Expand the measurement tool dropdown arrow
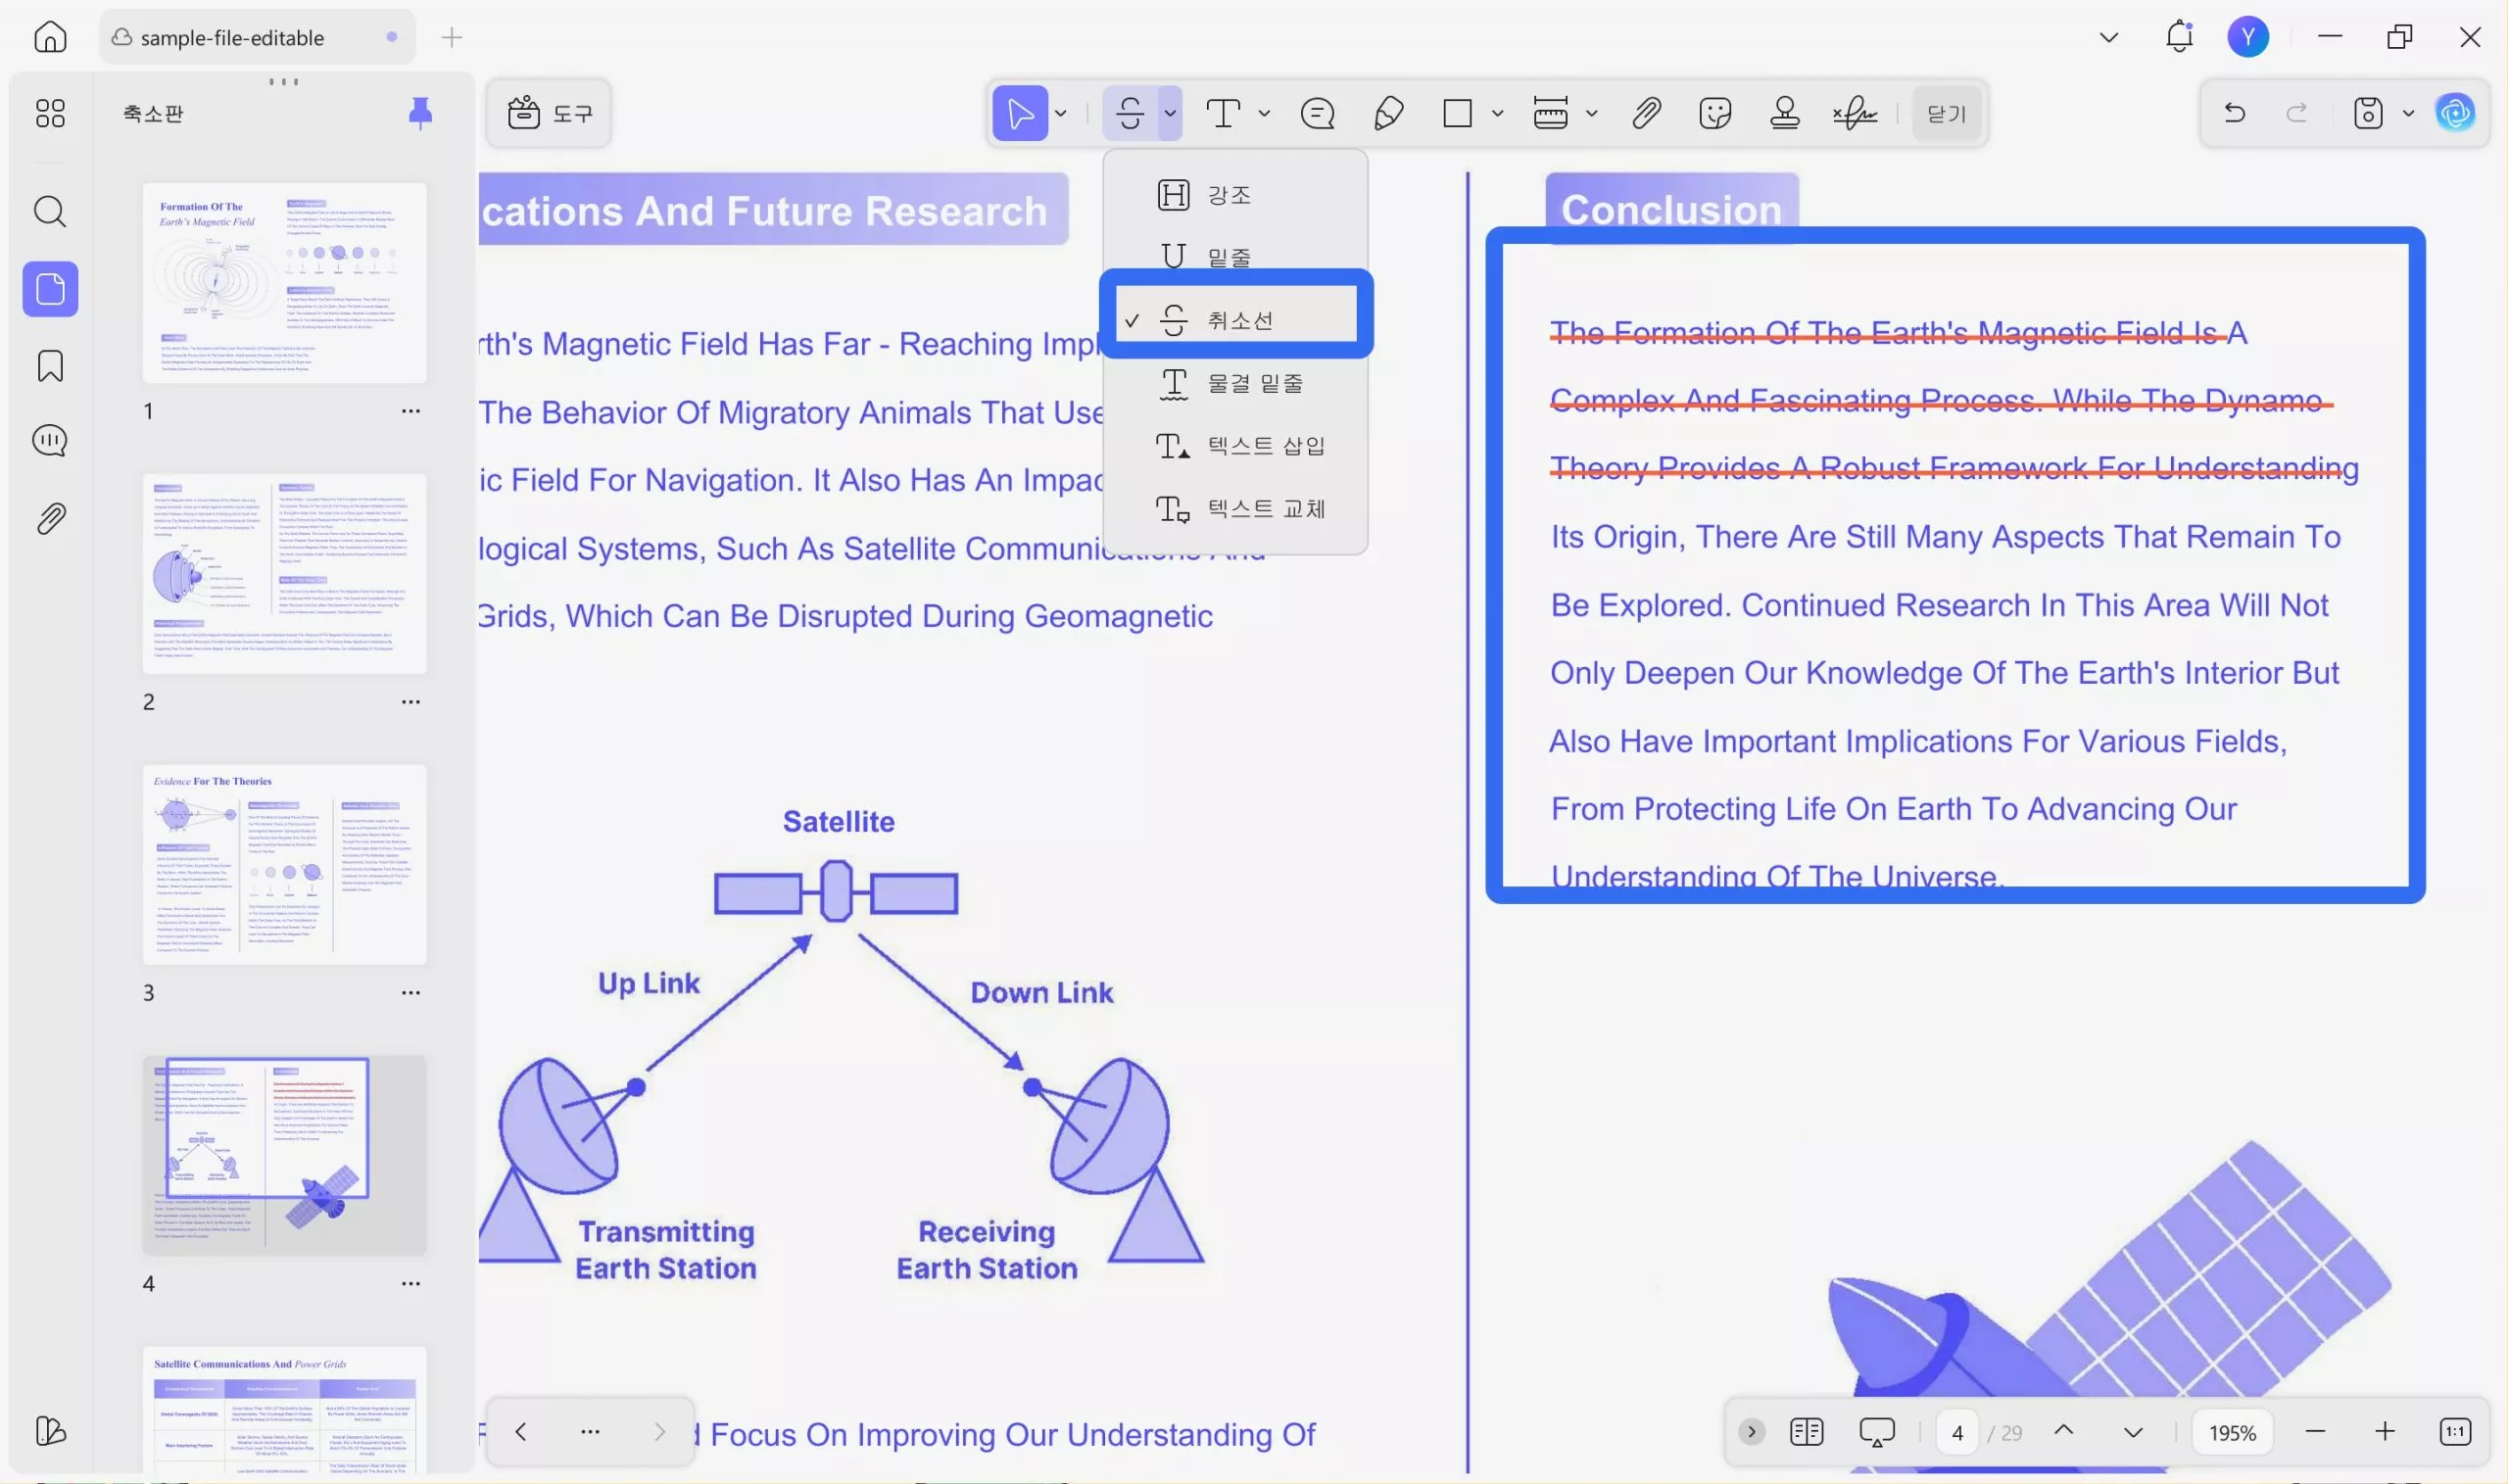 coord(1591,113)
